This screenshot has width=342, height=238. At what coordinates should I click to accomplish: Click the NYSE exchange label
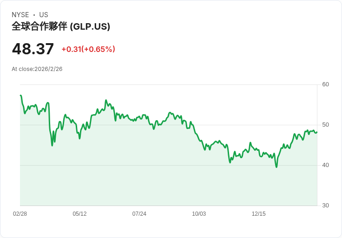click(x=20, y=15)
